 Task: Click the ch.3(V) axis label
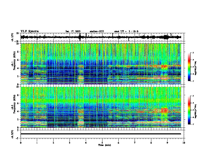13,134
